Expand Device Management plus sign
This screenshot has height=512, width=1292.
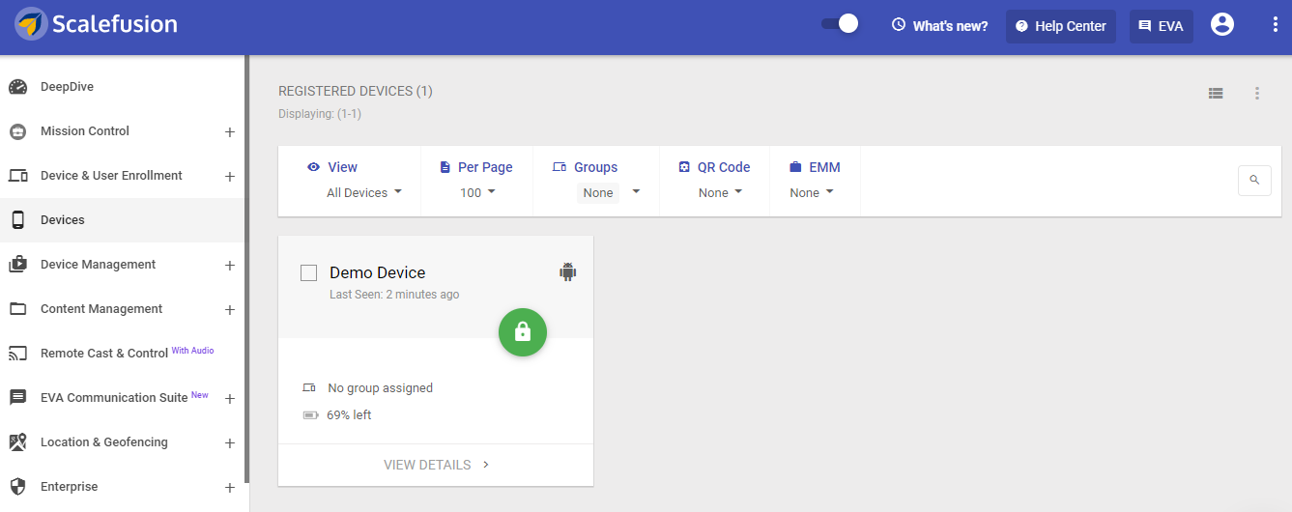point(230,266)
